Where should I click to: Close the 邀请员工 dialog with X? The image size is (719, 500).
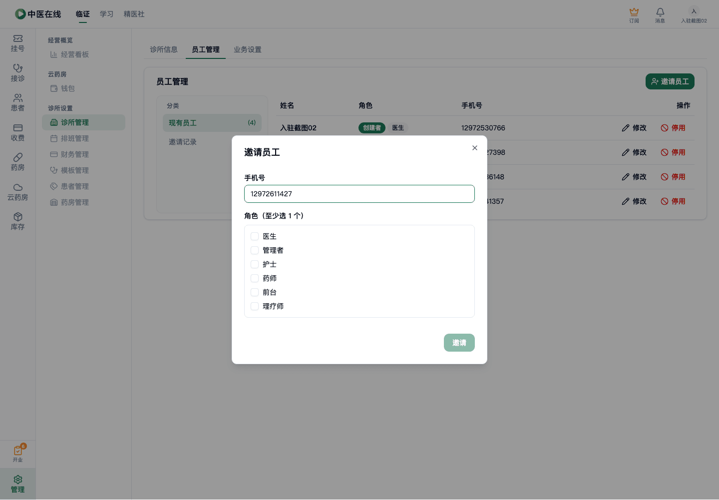pos(475,148)
